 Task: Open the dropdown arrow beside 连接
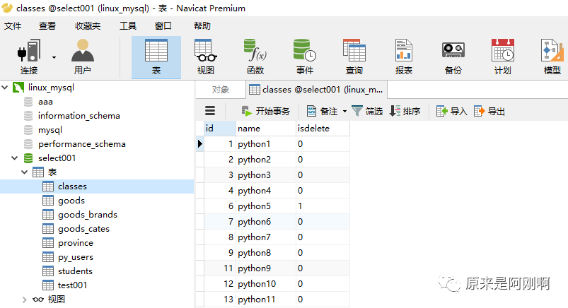click(54, 57)
